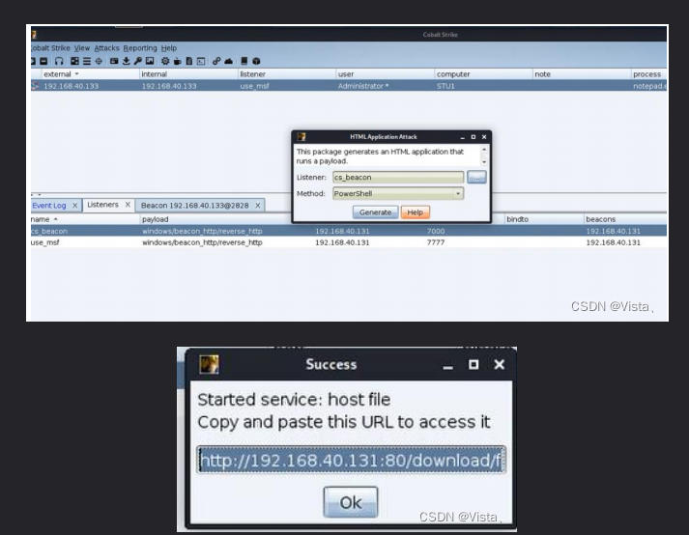Switch to pivot graph view icon

click(74, 61)
